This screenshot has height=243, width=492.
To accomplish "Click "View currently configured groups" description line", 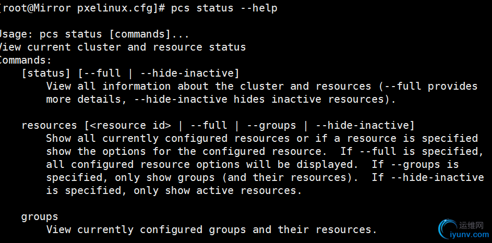I will tap(212, 230).
